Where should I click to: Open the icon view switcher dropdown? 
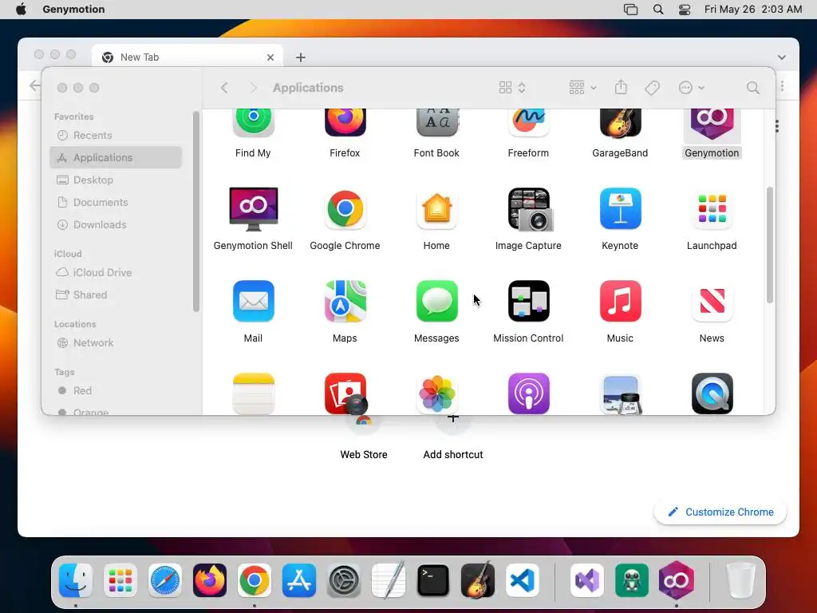(x=511, y=88)
